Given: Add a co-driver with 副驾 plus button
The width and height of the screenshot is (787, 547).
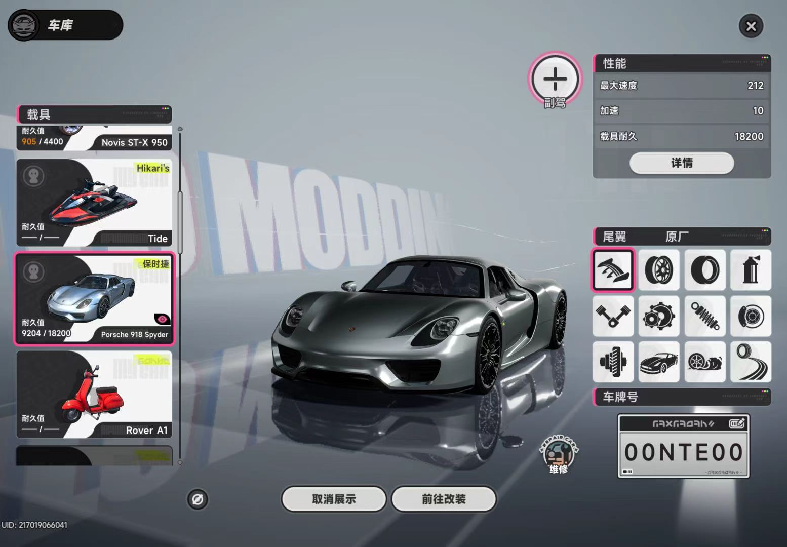Looking at the screenshot, I should click(x=556, y=80).
